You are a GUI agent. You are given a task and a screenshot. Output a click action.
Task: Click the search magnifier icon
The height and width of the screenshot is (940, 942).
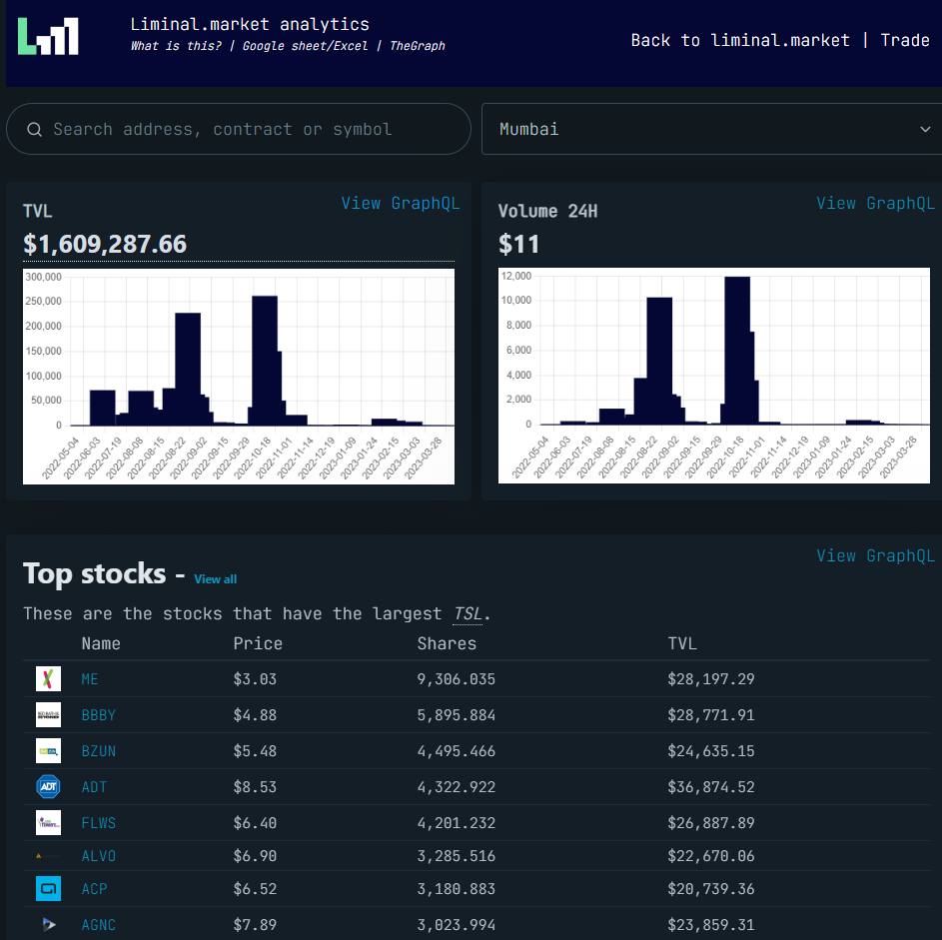point(34,129)
